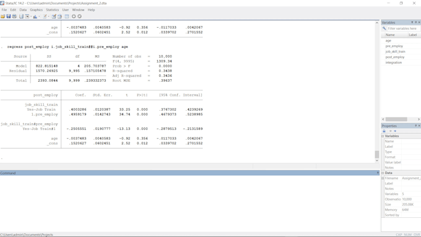Click the next variable arrow in Properties
The image size is (421, 237).
click(x=395, y=131)
